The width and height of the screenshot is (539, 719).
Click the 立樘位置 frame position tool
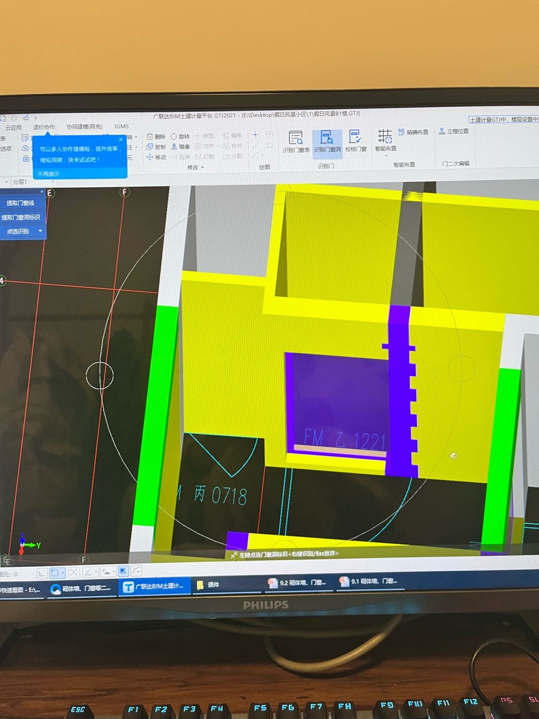[454, 131]
